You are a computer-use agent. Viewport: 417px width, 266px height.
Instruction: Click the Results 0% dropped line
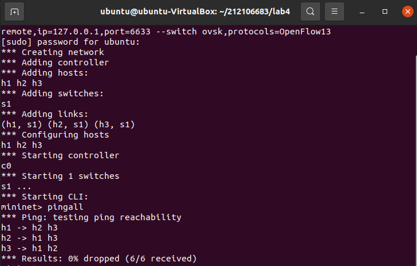tap(99, 259)
